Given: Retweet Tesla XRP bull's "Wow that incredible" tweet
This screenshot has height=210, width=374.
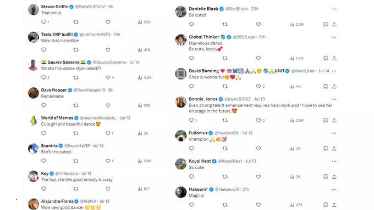Looking at the screenshot, I should pos(75,50).
